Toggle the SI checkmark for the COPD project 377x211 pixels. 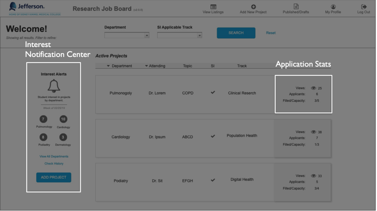point(213,93)
